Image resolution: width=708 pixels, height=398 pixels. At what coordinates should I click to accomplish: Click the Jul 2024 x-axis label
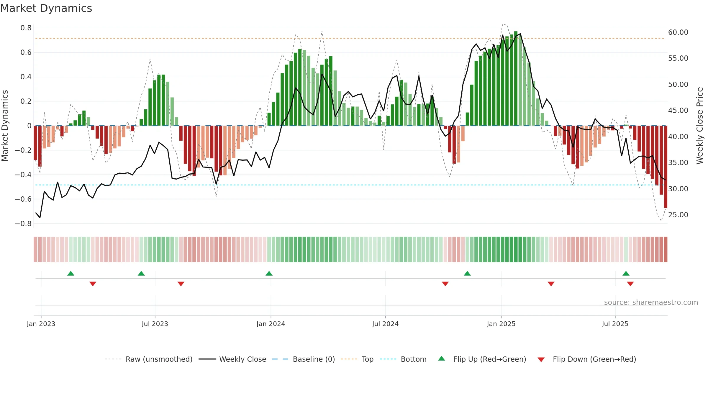pos(385,324)
